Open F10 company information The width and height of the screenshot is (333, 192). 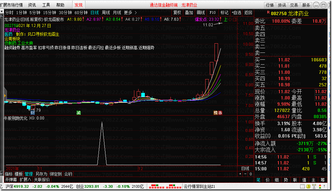(212, 13)
